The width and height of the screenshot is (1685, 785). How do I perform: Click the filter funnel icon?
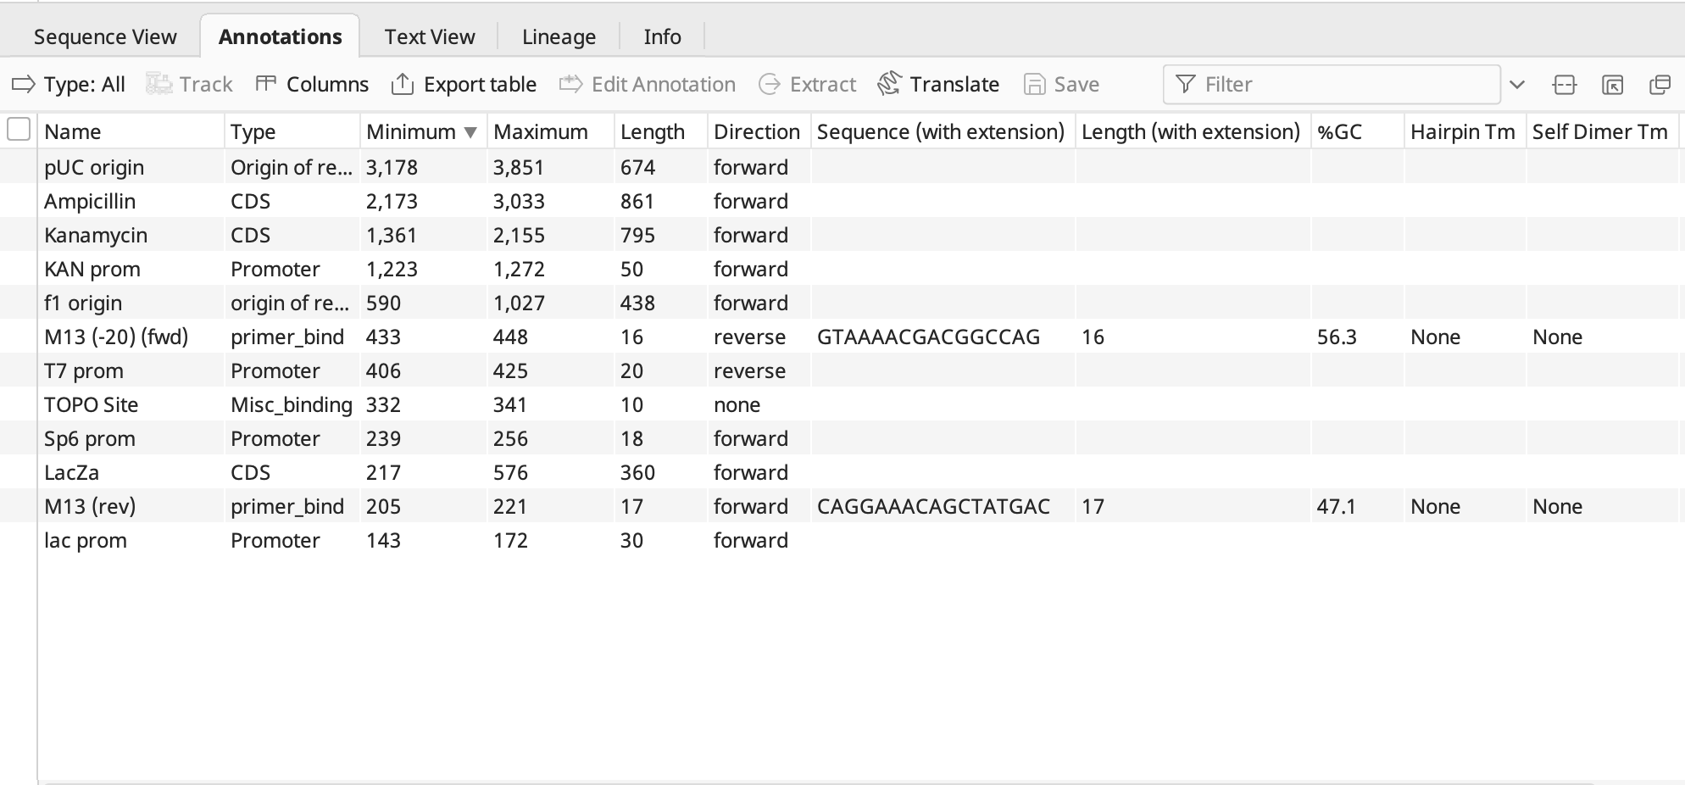tap(1186, 85)
